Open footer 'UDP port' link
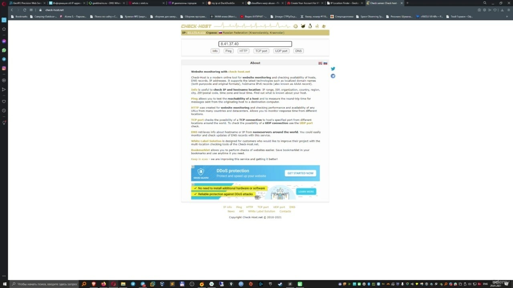The image size is (513, 288). (279, 207)
